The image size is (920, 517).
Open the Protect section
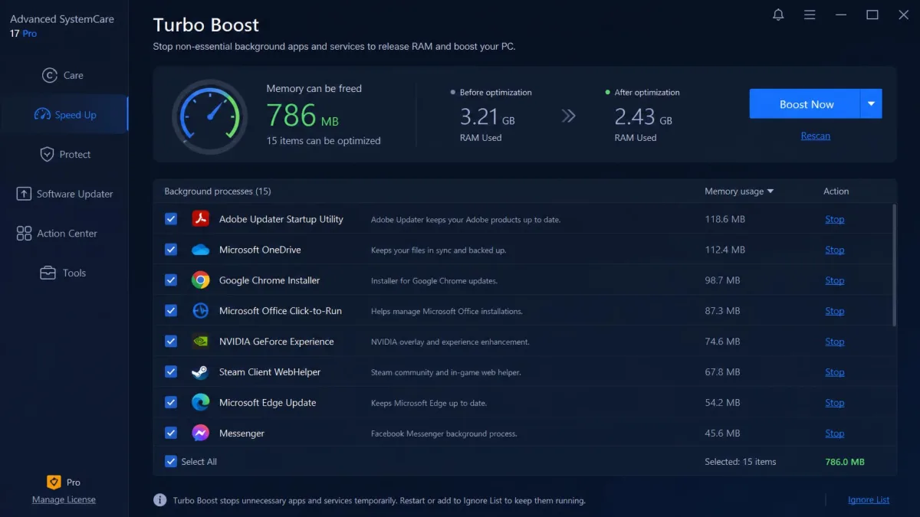pyautogui.click(x=64, y=154)
